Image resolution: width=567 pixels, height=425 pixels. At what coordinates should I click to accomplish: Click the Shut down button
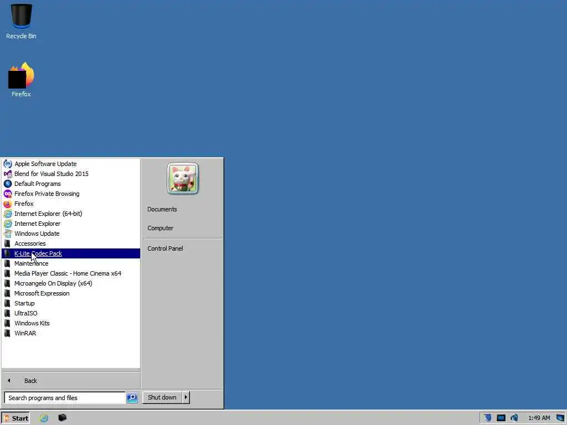[162, 397]
